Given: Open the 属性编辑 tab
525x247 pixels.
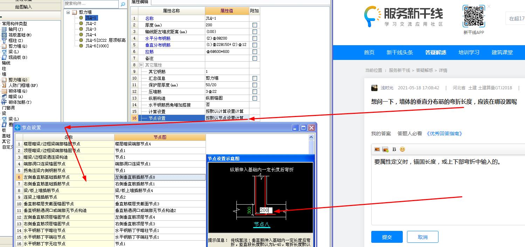Looking at the screenshot, I should (x=140, y=2).
